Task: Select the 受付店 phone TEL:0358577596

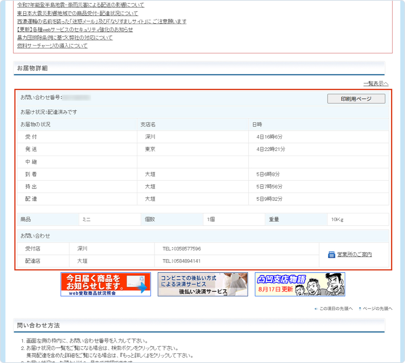Action: click(182, 249)
